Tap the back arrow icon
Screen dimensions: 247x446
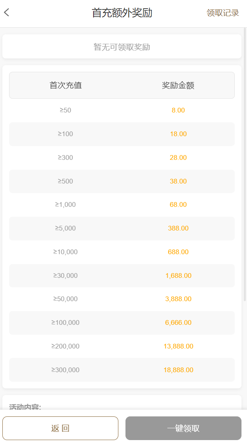[x=7, y=13]
